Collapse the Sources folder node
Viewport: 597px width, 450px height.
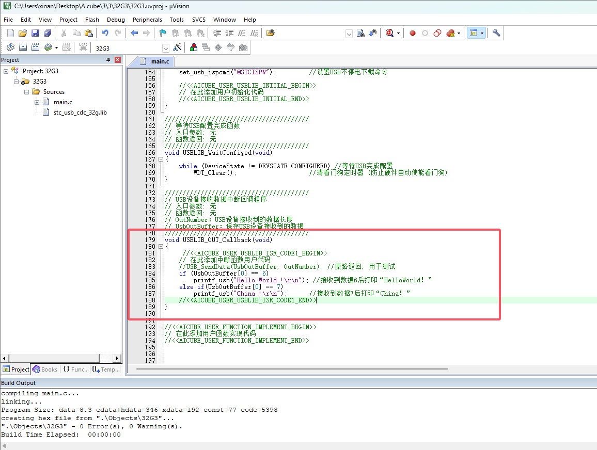(x=27, y=92)
